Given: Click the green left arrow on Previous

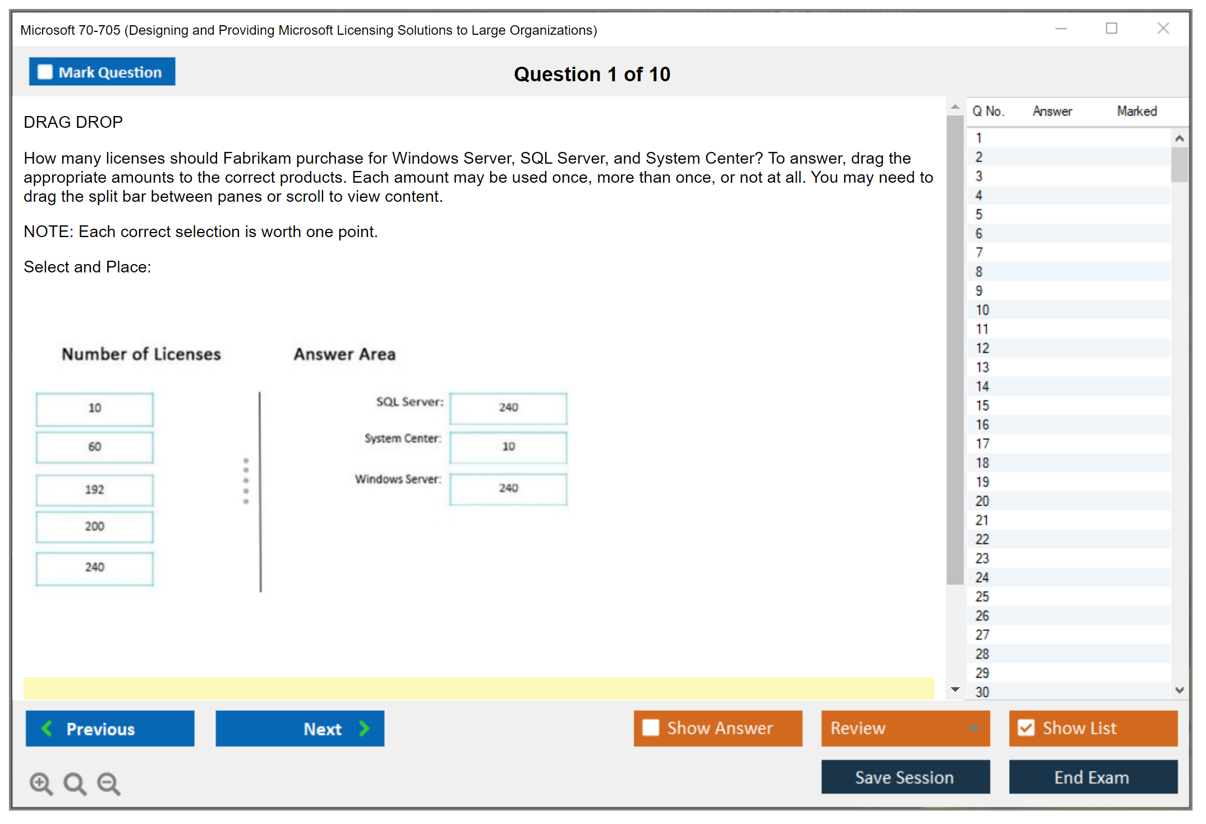Looking at the screenshot, I should [x=47, y=728].
